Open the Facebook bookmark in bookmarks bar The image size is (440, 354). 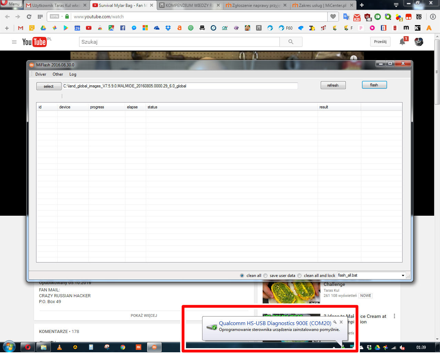(123, 28)
